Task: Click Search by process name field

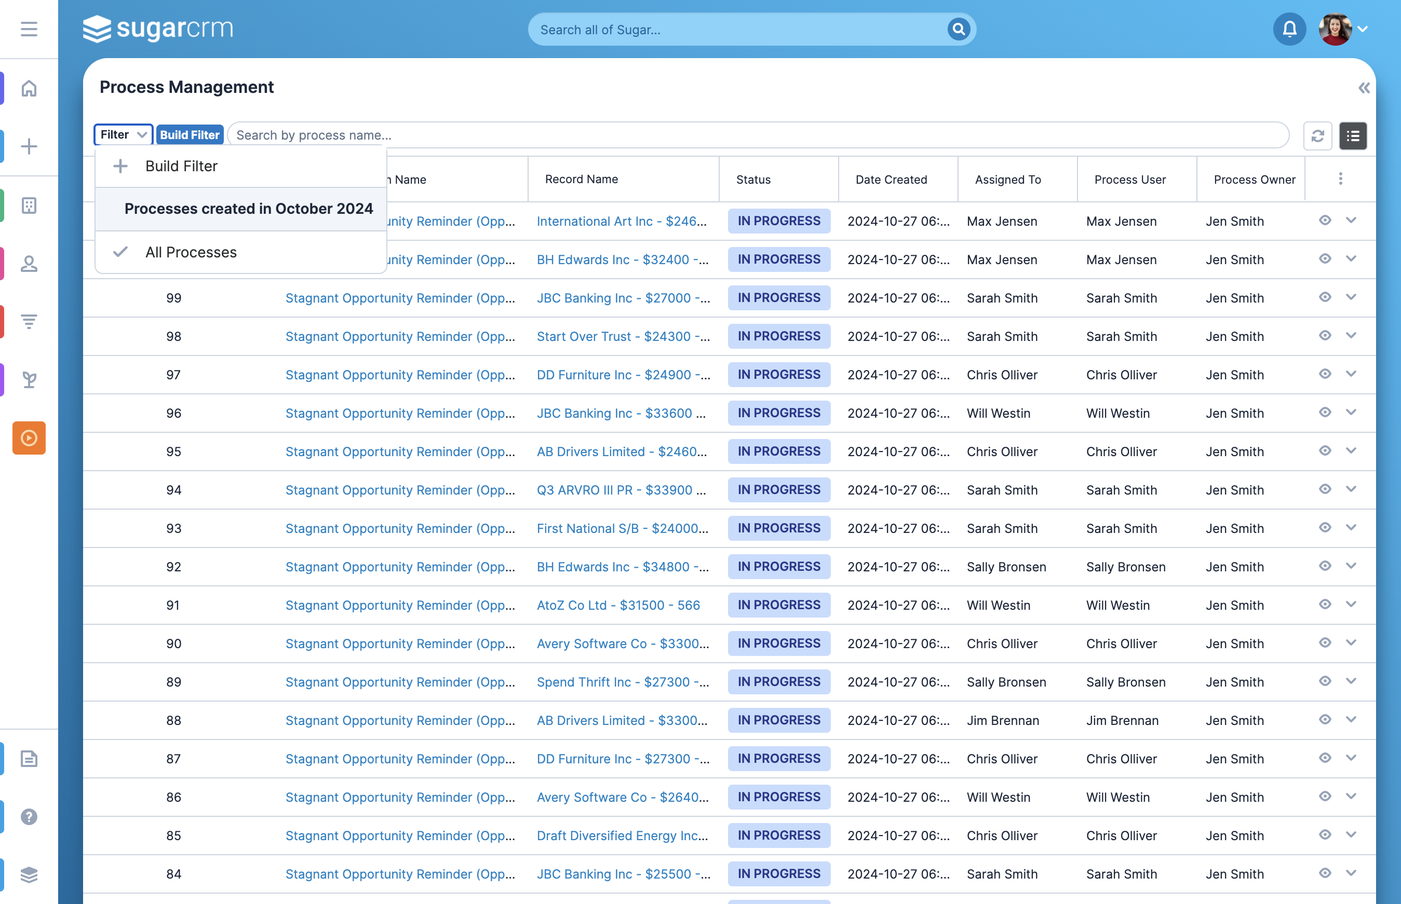Action: point(758,135)
